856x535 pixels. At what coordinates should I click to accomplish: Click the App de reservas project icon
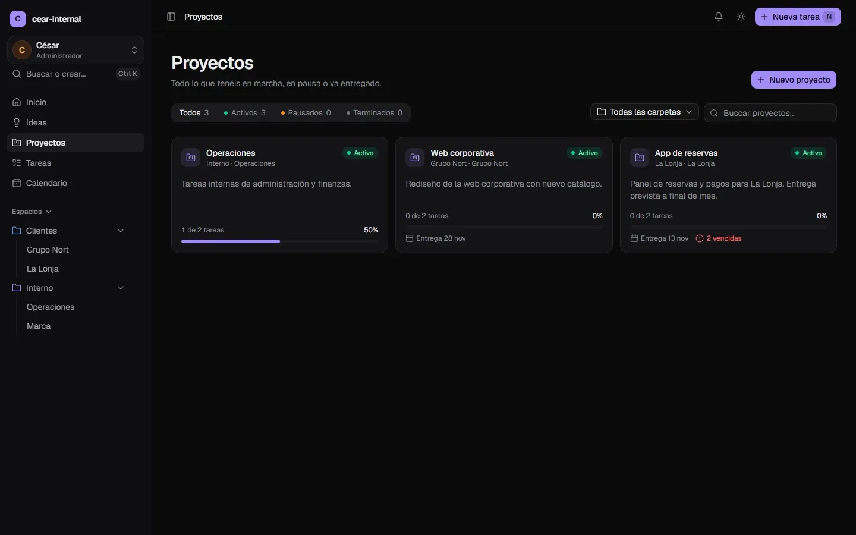[x=640, y=158]
